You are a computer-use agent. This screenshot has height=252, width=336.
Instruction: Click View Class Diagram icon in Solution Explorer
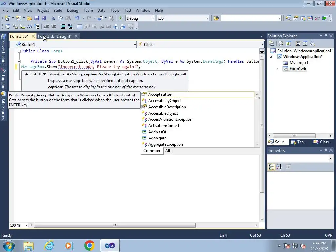pos(312,44)
